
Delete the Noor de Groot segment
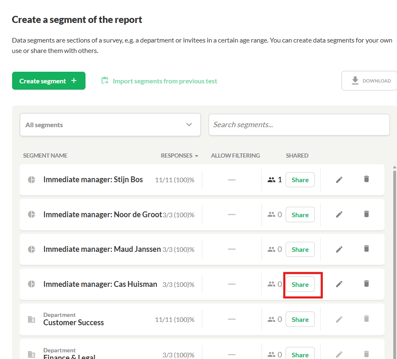pyautogui.click(x=366, y=214)
